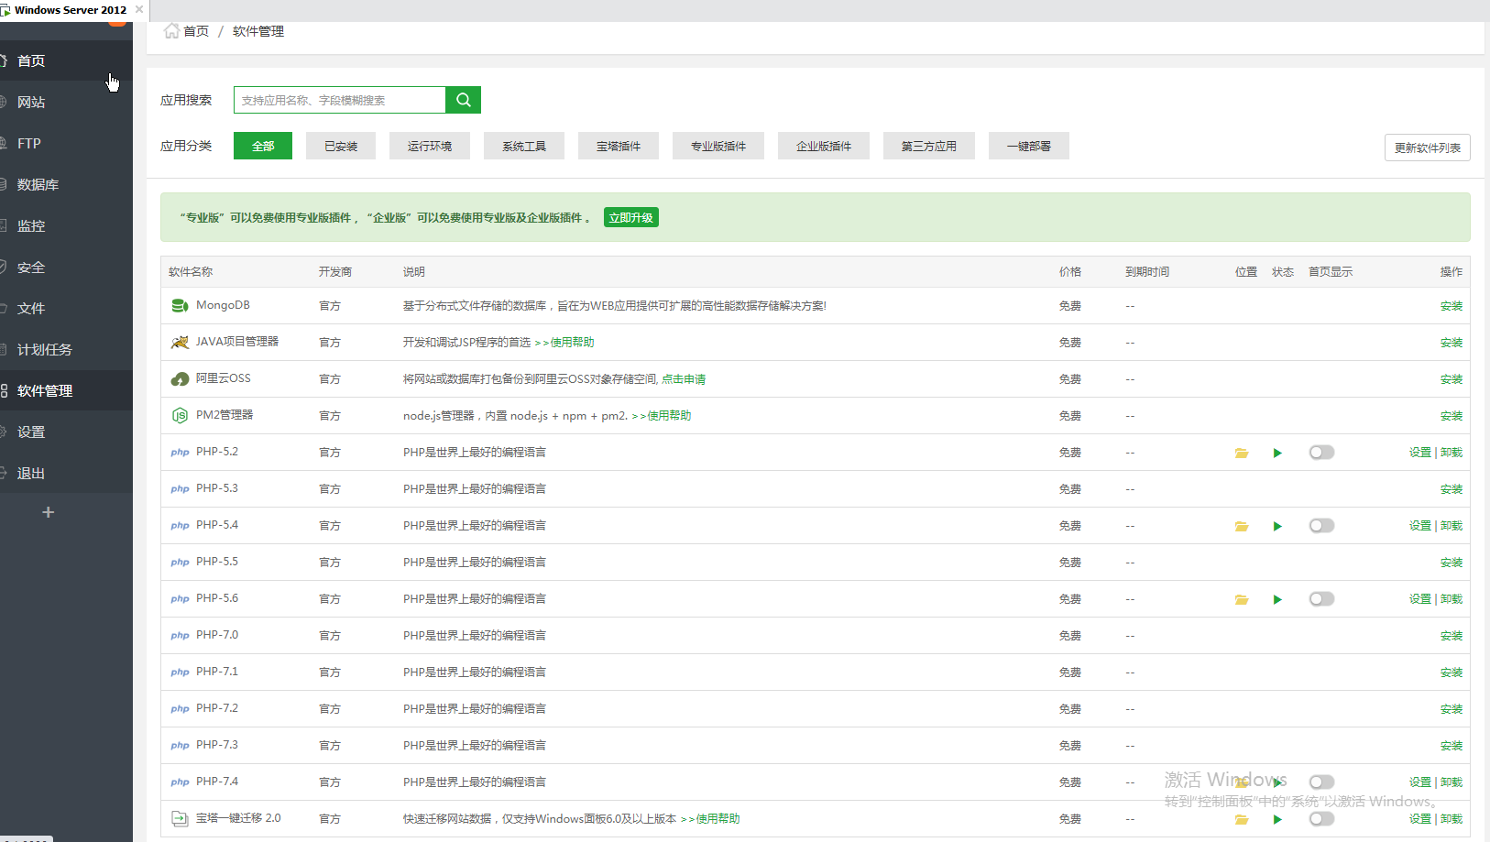The width and height of the screenshot is (1490, 842).
Task: Click the JAVA项目管理器 icon
Action: tap(180, 342)
